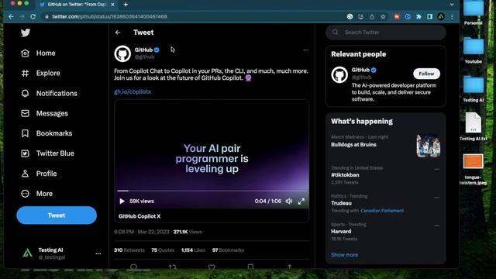
Task: Open Home from the Twitter sidebar
Action: point(38,53)
